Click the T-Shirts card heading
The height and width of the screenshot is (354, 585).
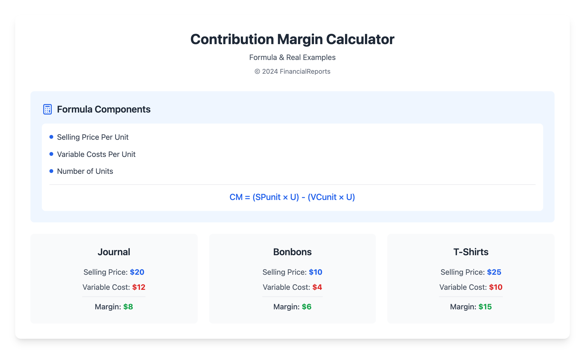click(471, 252)
